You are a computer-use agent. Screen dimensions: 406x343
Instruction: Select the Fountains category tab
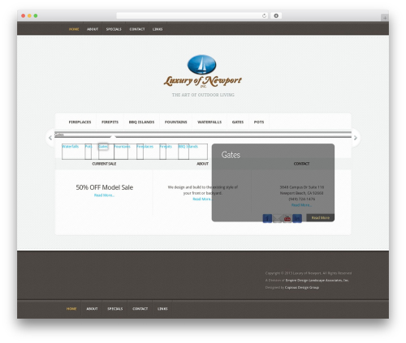coord(176,122)
